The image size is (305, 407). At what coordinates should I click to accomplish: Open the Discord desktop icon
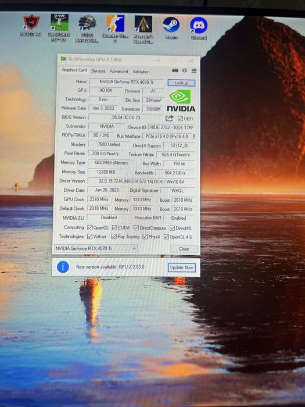click(199, 28)
